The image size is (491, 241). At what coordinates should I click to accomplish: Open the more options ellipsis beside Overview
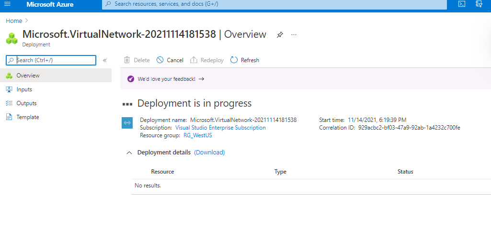point(294,35)
